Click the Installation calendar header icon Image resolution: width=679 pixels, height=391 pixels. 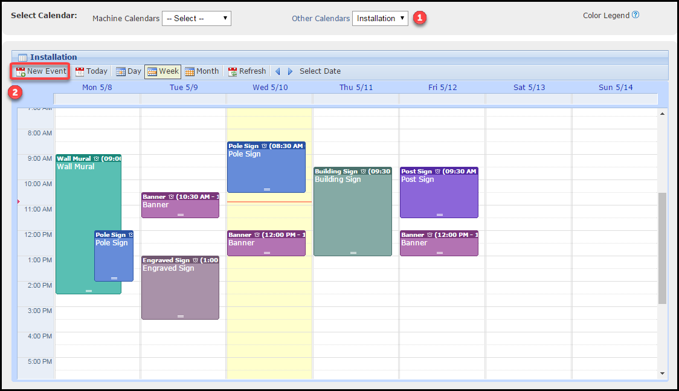coord(22,57)
